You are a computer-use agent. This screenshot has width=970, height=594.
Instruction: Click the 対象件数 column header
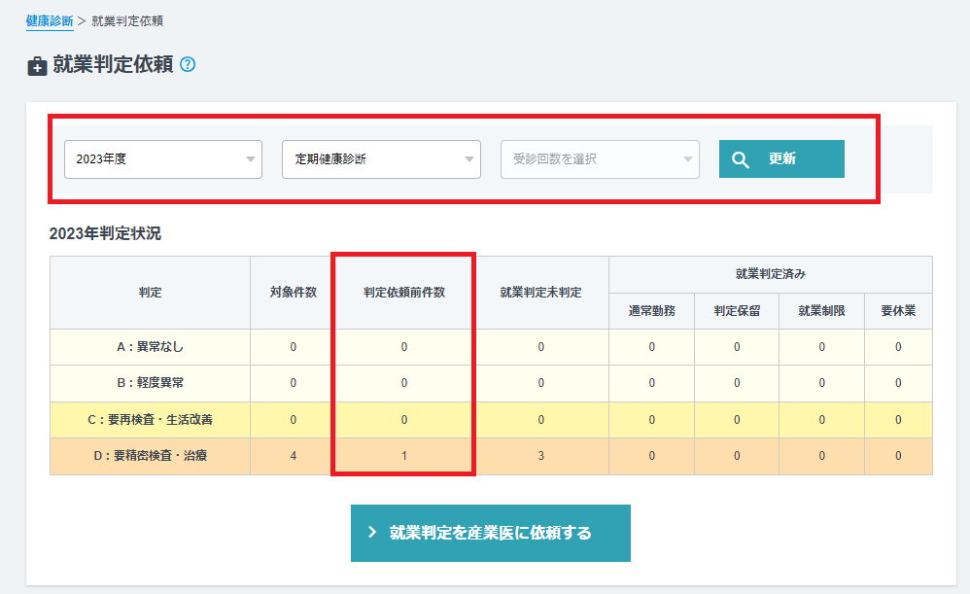pyautogui.click(x=293, y=293)
